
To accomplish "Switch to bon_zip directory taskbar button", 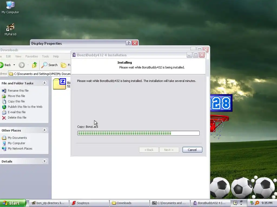I will click(49, 203).
